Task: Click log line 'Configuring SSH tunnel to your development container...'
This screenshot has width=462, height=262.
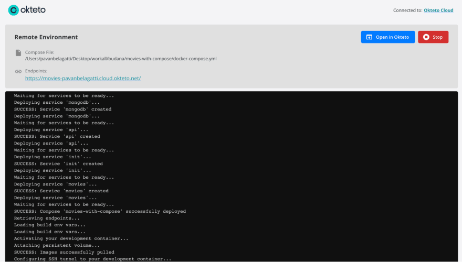Action: click(92, 259)
